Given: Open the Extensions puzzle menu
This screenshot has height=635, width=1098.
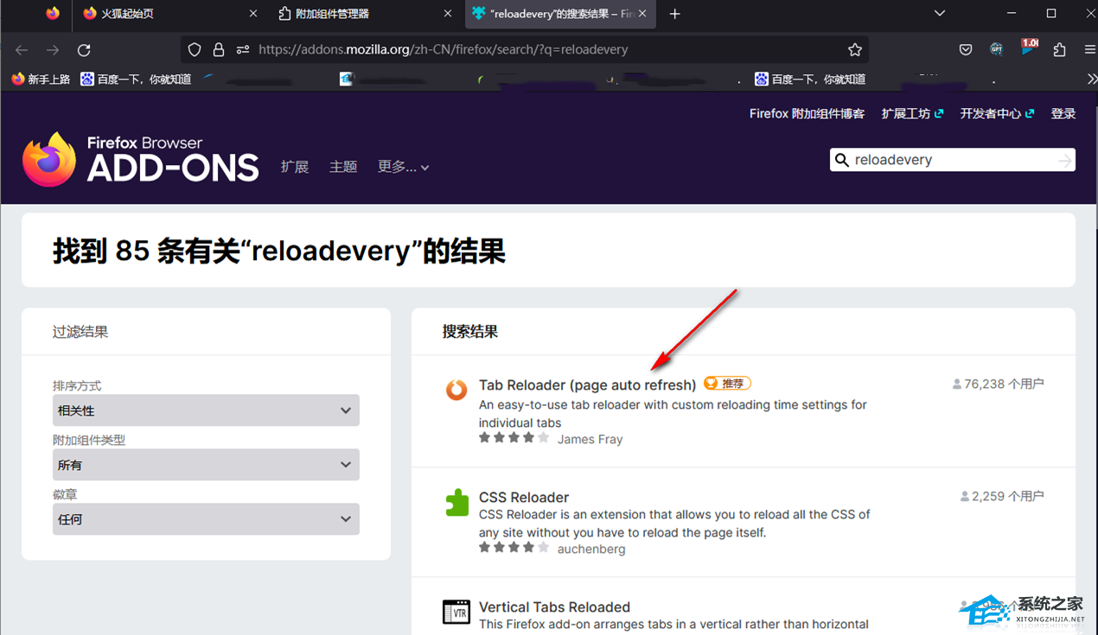Looking at the screenshot, I should point(1059,50).
